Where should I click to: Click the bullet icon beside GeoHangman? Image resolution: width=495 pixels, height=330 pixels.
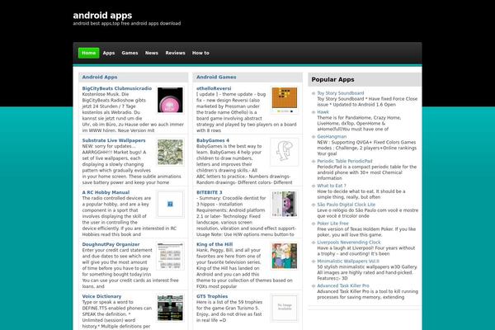(313, 137)
